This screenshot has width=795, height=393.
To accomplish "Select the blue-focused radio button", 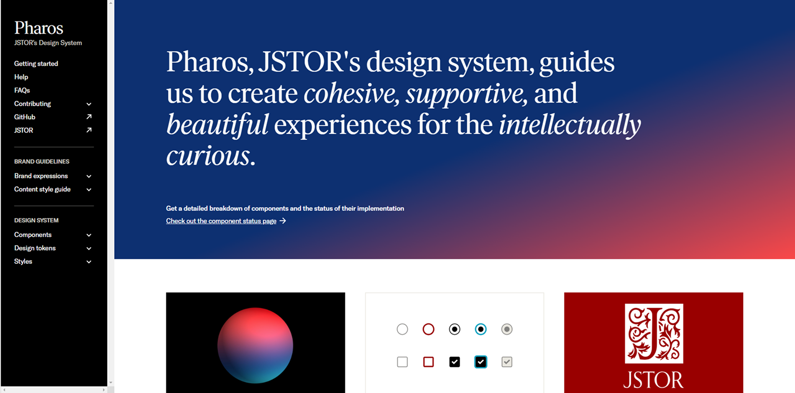I will coord(481,329).
